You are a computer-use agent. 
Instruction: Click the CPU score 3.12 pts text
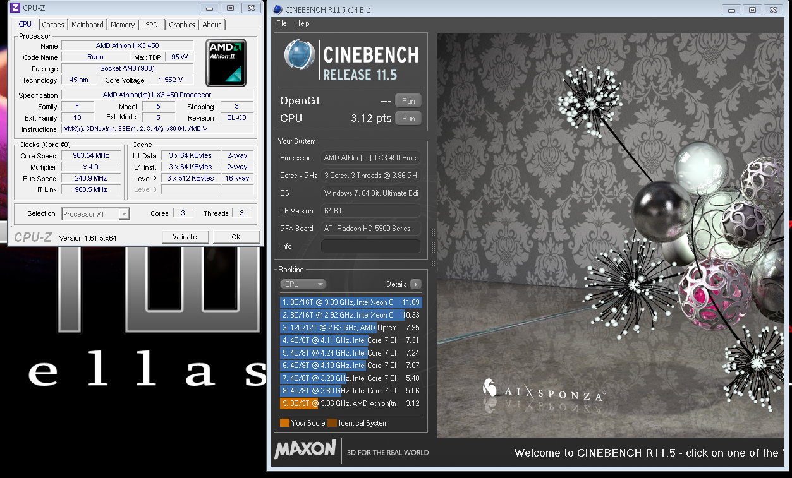pos(371,118)
